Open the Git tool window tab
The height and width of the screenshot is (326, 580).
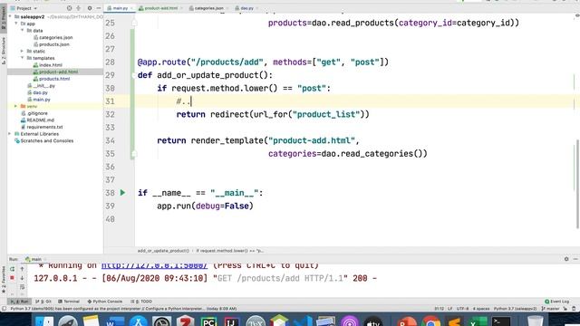pos(43,302)
